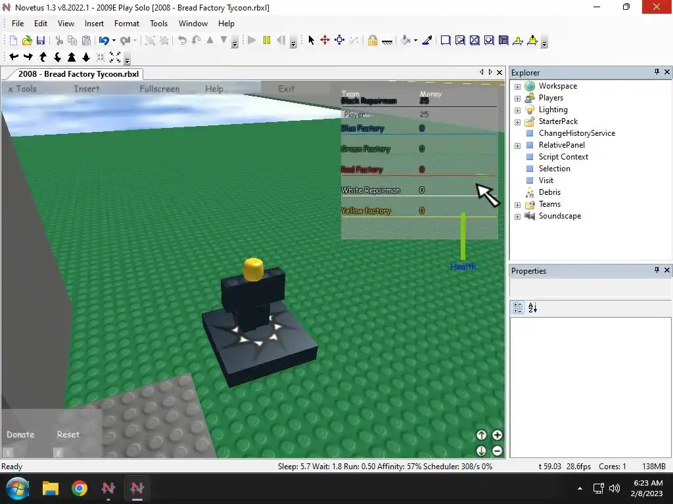673x504 pixels.
Task: Create a new file with the New icon
Action: [13, 40]
